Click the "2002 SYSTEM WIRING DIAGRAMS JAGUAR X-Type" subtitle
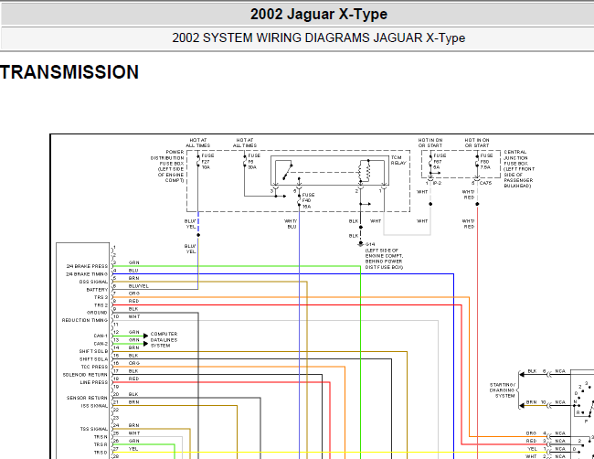This screenshot has height=459, width=594. coord(319,37)
